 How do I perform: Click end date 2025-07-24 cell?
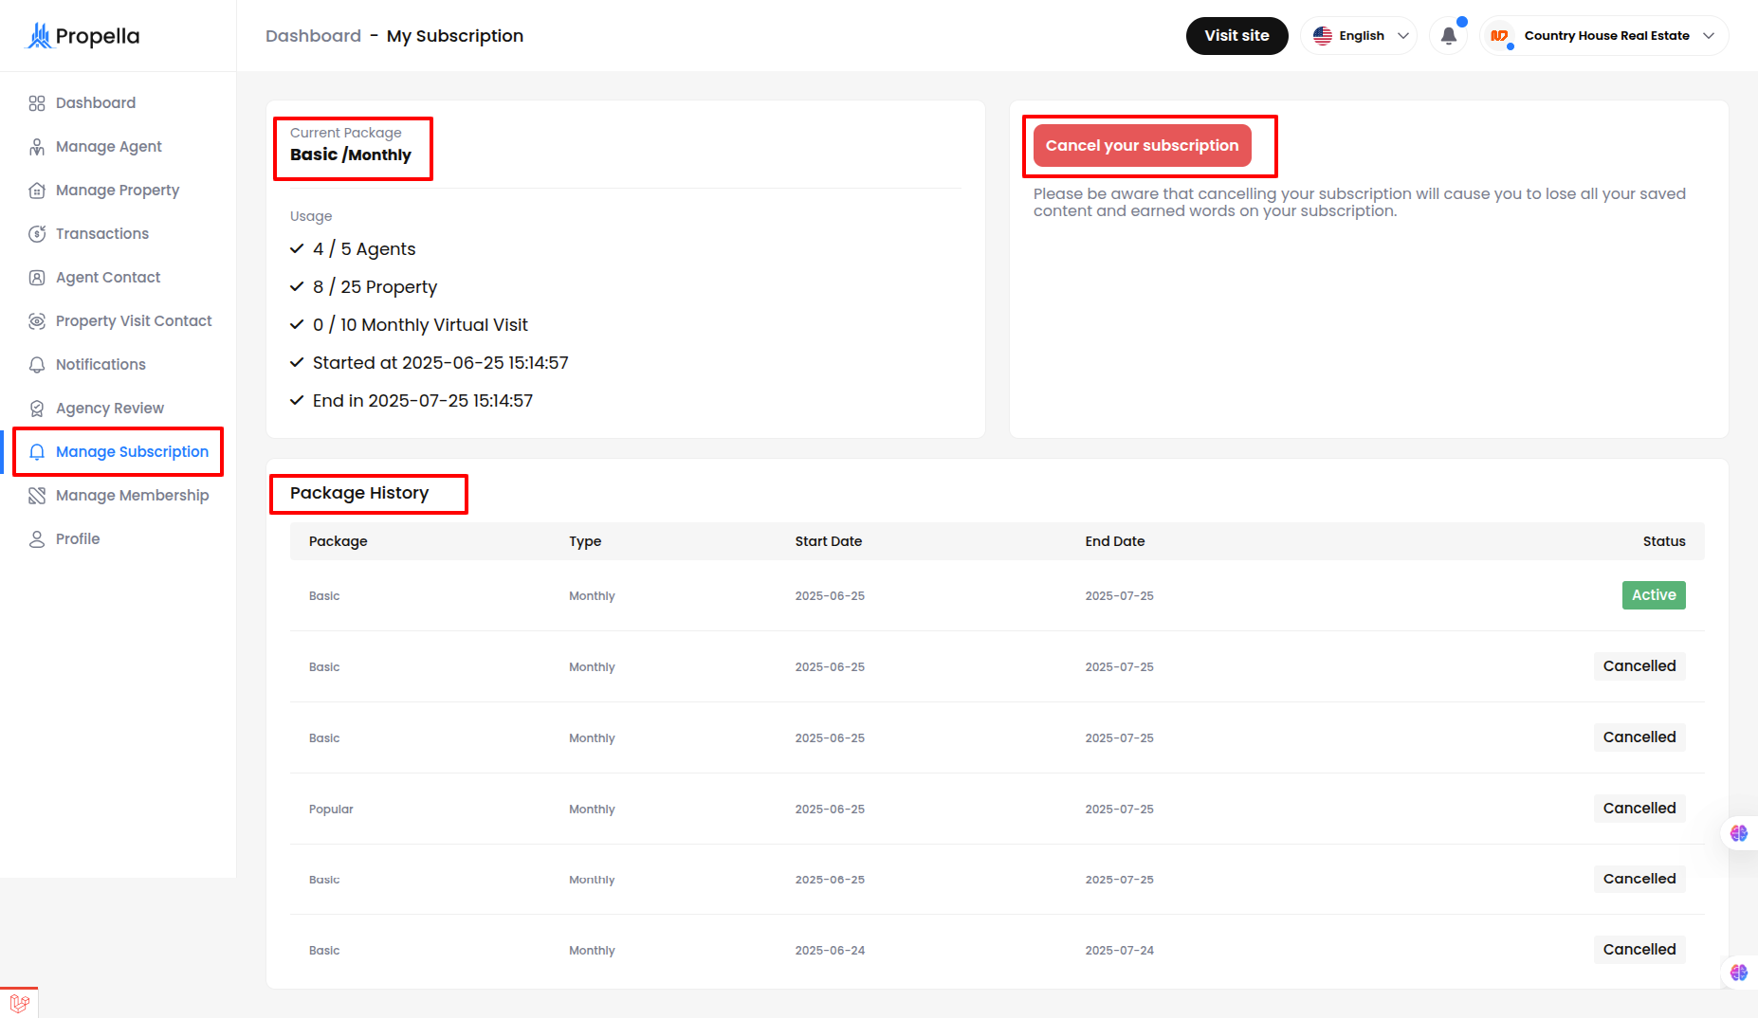tap(1119, 951)
